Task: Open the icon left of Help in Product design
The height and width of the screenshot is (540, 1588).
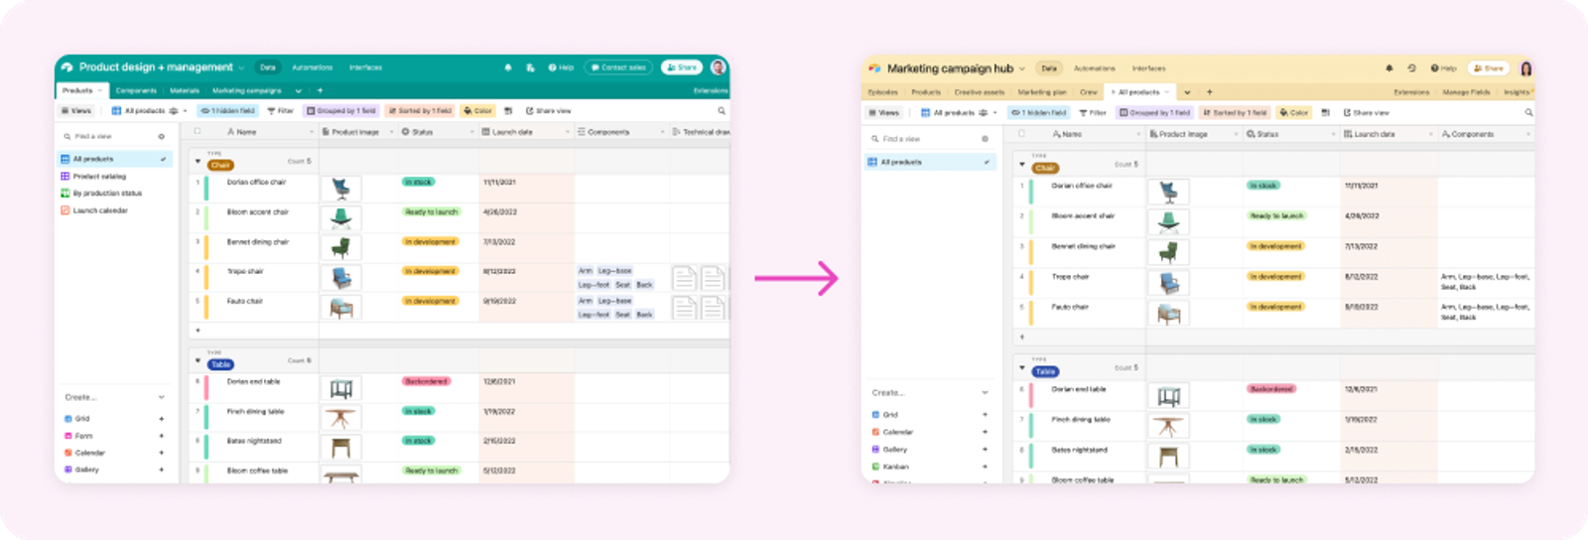Action: [530, 67]
